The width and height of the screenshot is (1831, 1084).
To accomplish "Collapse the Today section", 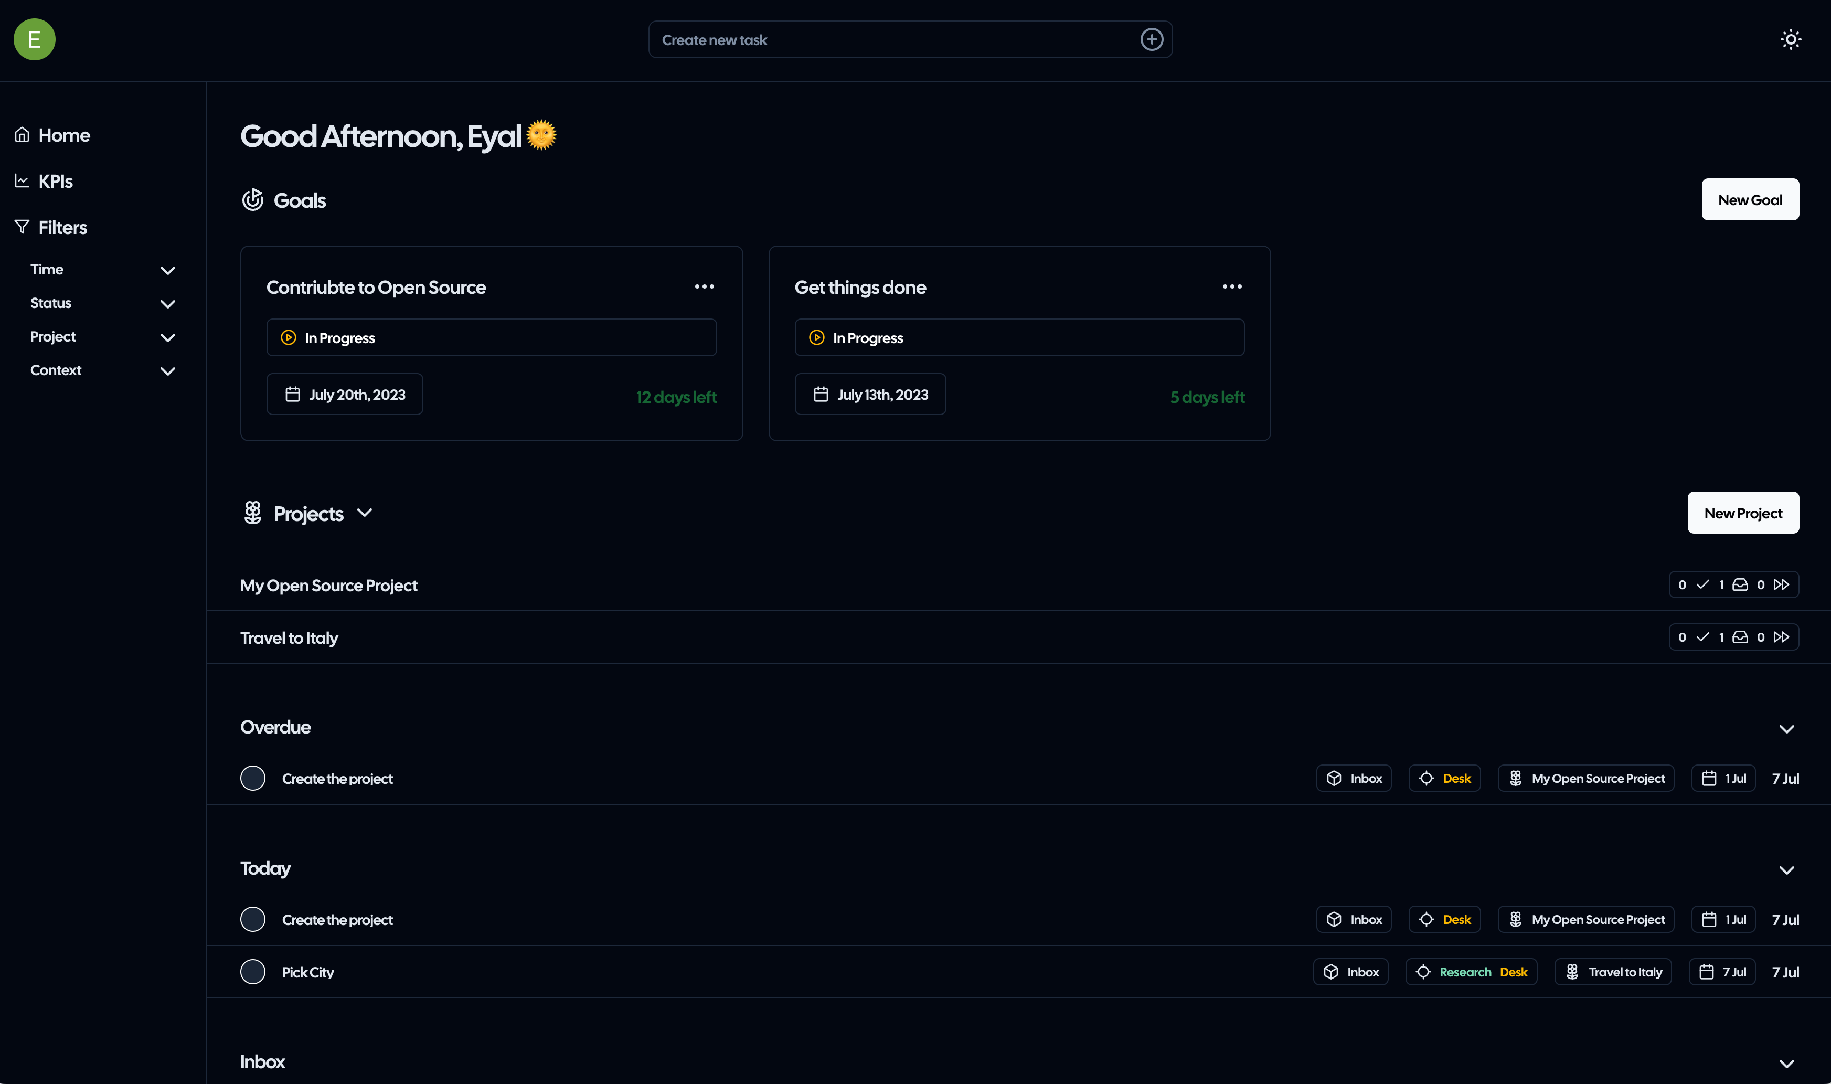I will point(1786,869).
